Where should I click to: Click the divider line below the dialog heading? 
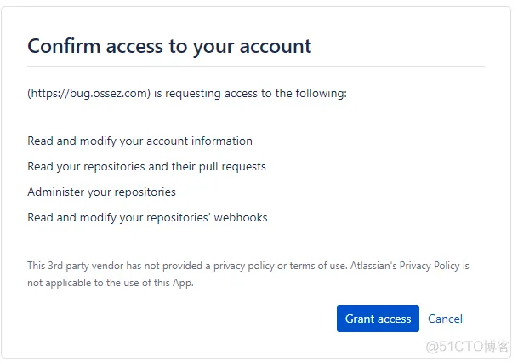[x=256, y=66]
